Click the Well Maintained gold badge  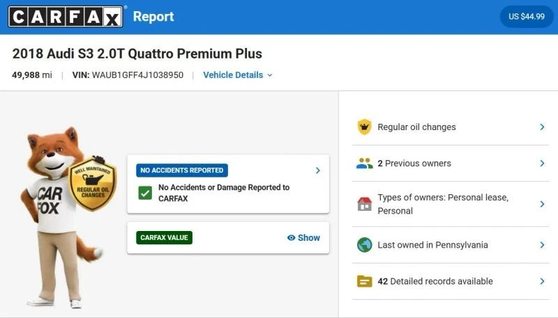pos(93,184)
